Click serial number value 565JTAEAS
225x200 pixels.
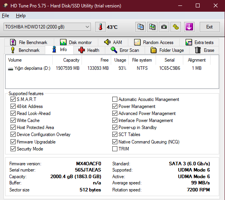coord(88,170)
